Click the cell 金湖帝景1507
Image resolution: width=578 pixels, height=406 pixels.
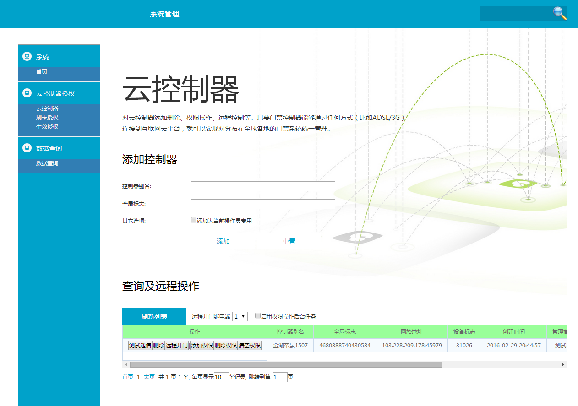pos(290,346)
